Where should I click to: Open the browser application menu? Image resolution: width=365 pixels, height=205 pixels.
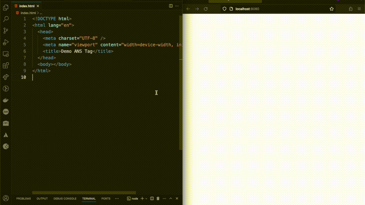click(x=359, y=9)
